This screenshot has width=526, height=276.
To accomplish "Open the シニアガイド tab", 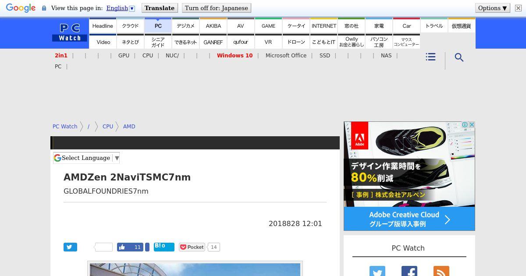I will tap(158, 42).
